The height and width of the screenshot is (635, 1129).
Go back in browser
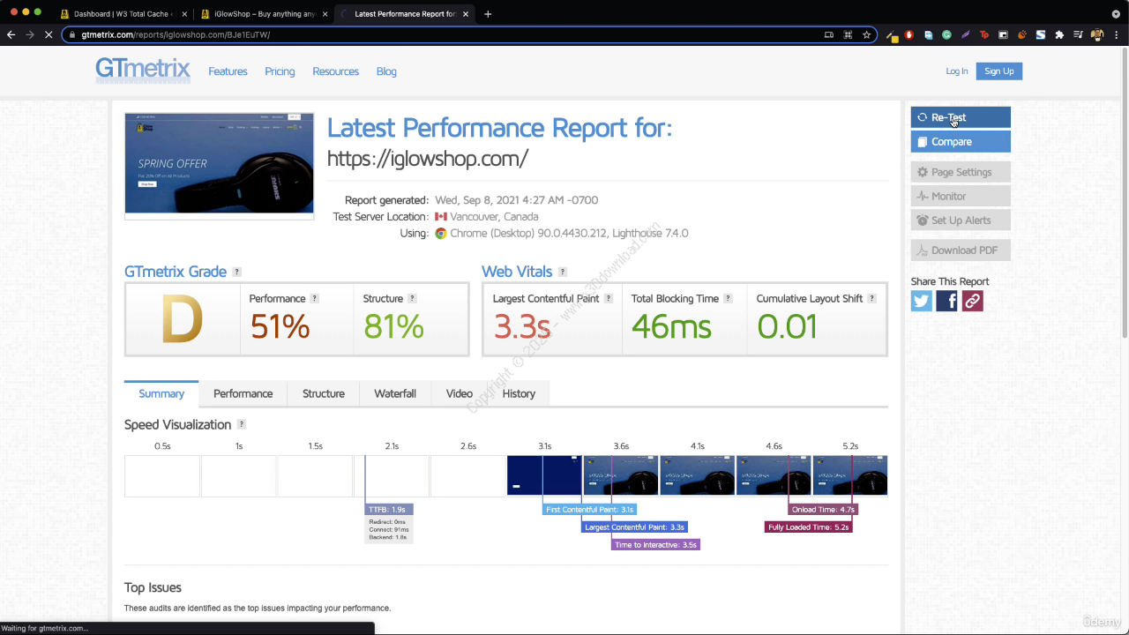(11, 35)
